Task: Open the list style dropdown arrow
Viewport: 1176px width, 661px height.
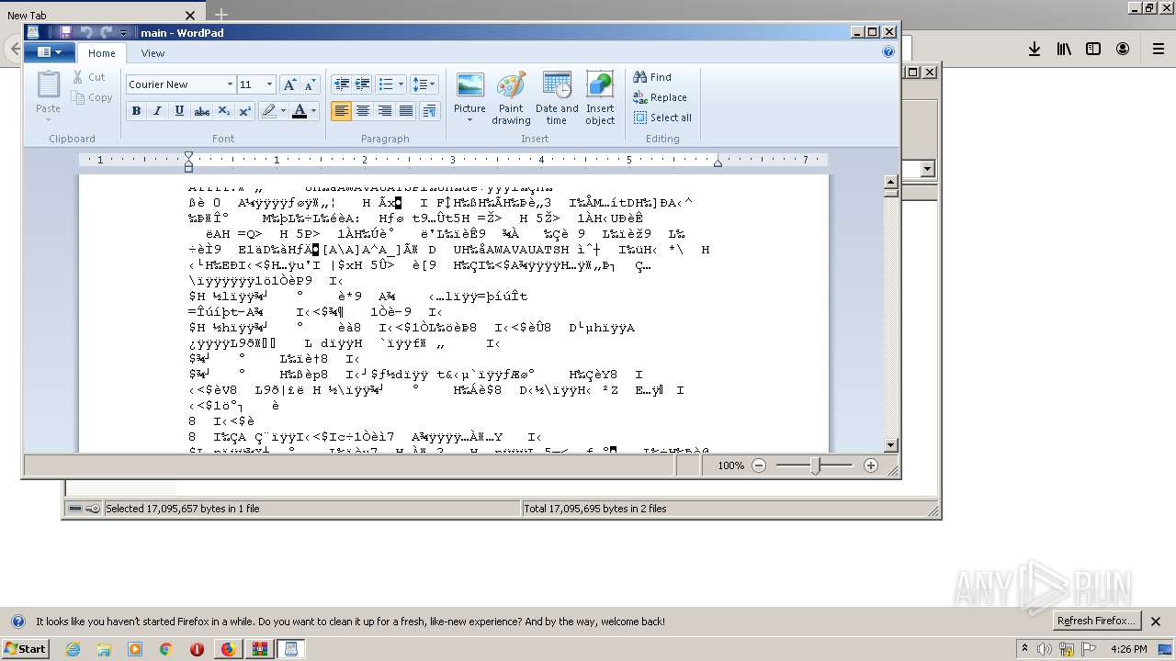Action: click(x=401, y=84)
